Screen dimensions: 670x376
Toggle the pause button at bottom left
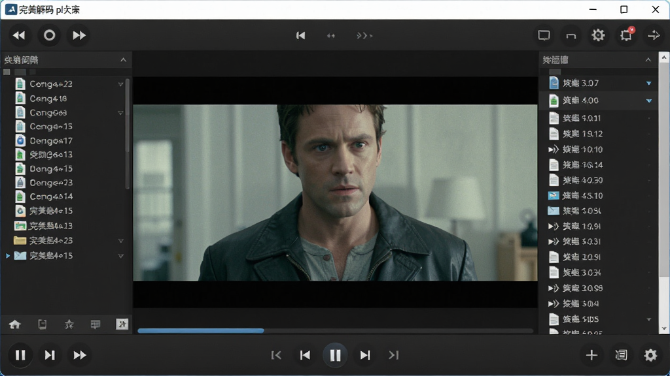[20, 355]
